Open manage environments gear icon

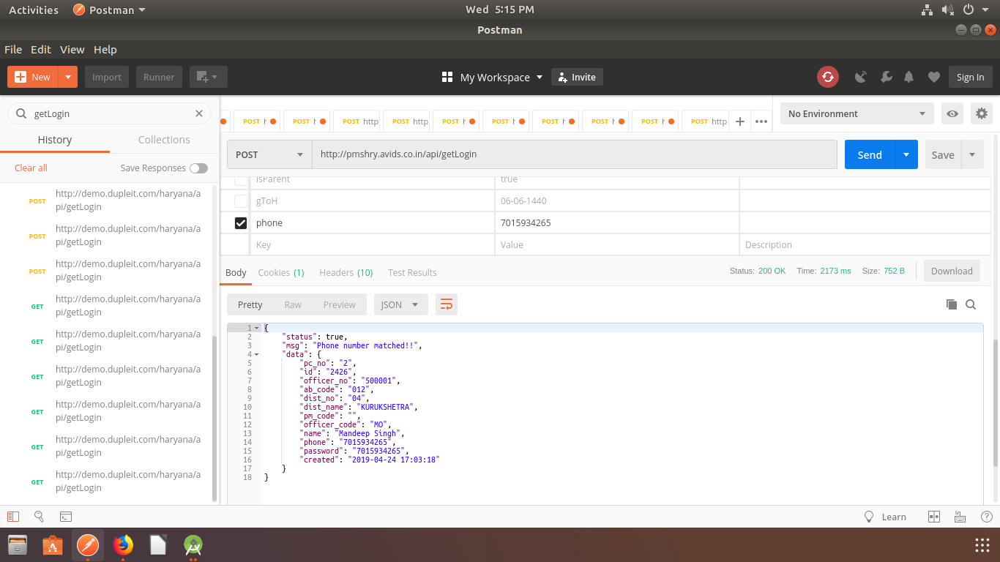[982, 113]
